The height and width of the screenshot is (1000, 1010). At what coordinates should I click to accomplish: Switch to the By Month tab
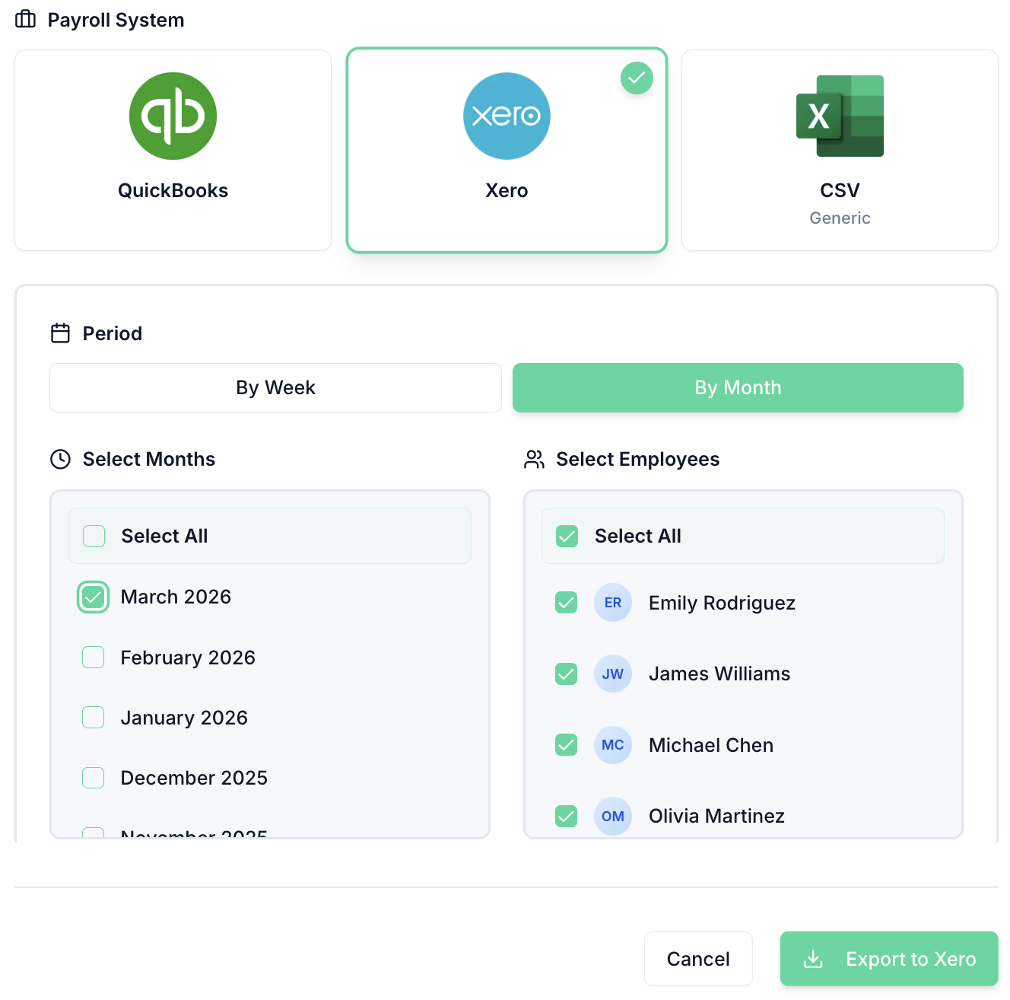point(738,388)
